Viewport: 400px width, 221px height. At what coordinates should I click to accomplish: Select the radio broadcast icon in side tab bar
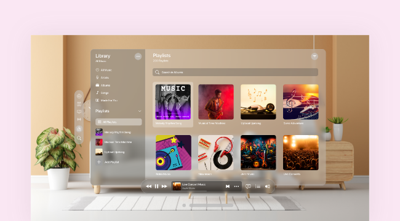point(79,120)
